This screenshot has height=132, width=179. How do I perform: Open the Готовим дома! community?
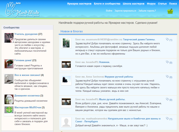(x=23, y=60)
